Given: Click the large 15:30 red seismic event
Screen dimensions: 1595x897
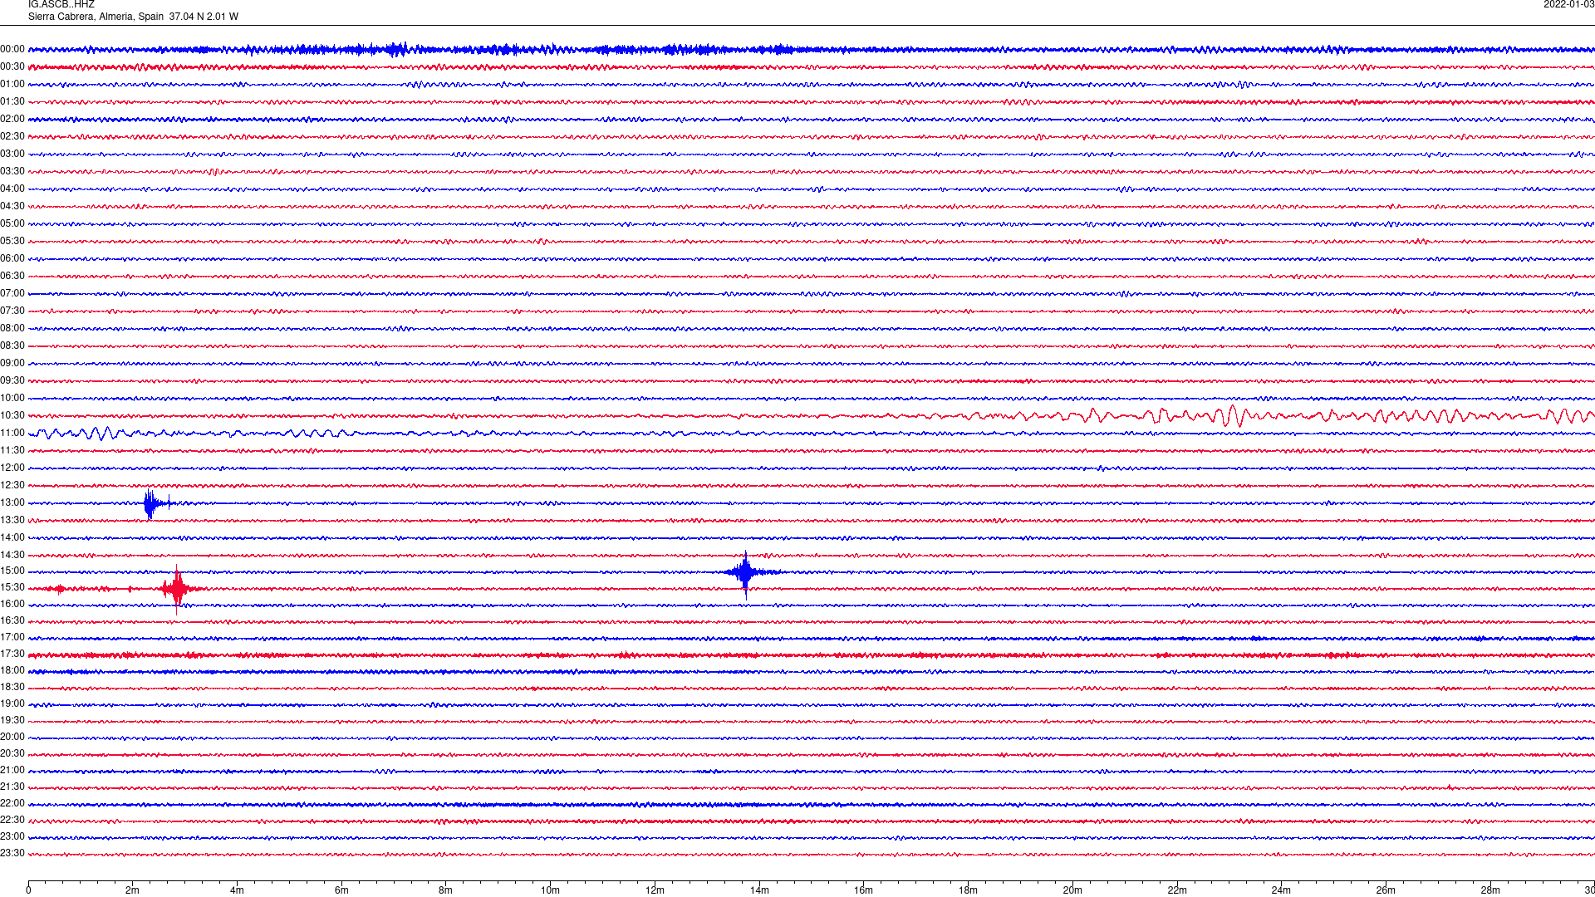Looking at the screenshot, I should [177, 589].
